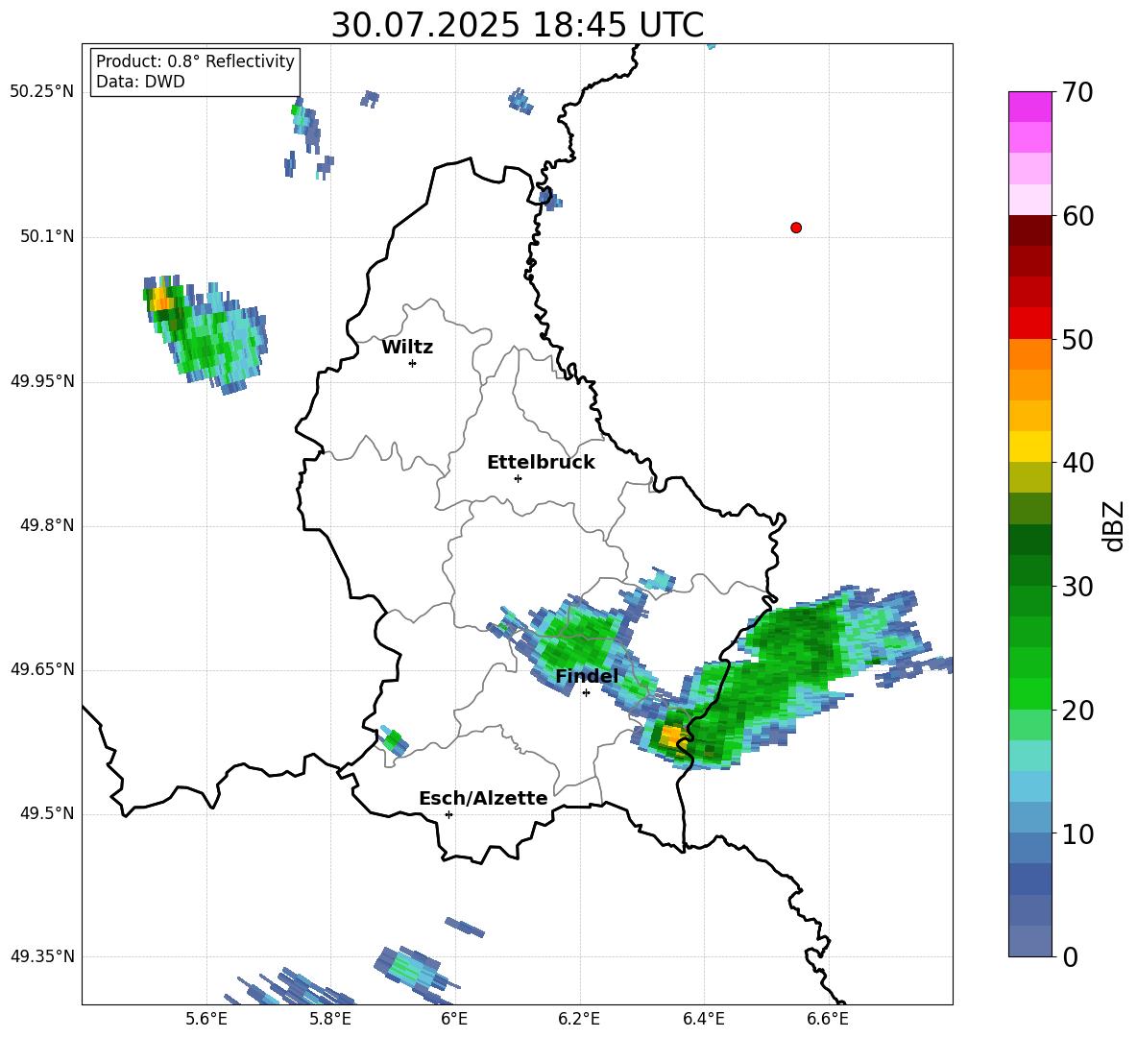
Task: Click the dark blue colorbar swatch near 5
Action: (1029, 880)
